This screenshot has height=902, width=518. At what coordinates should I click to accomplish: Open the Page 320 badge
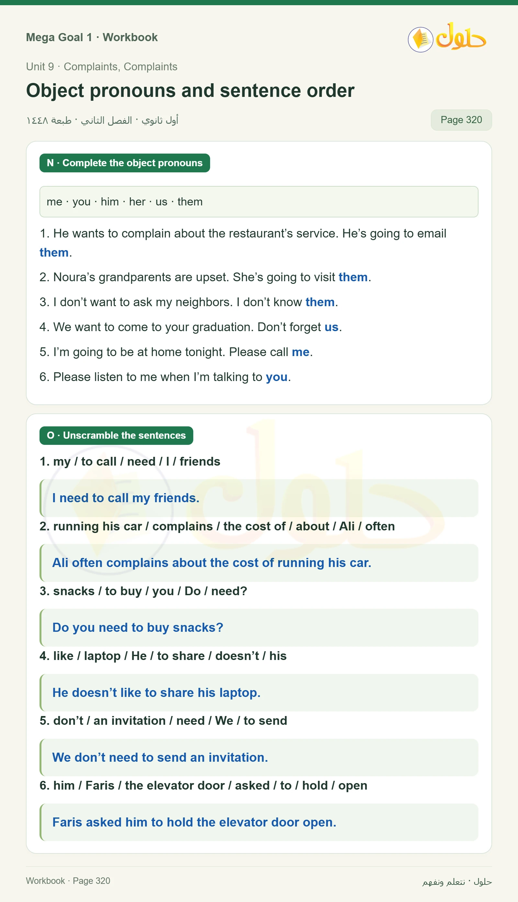(x=461, y=120)
